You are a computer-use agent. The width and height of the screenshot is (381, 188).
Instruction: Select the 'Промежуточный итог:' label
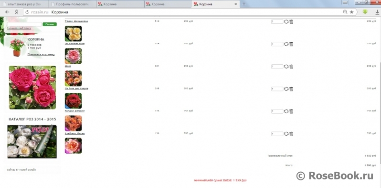[280, 156]
